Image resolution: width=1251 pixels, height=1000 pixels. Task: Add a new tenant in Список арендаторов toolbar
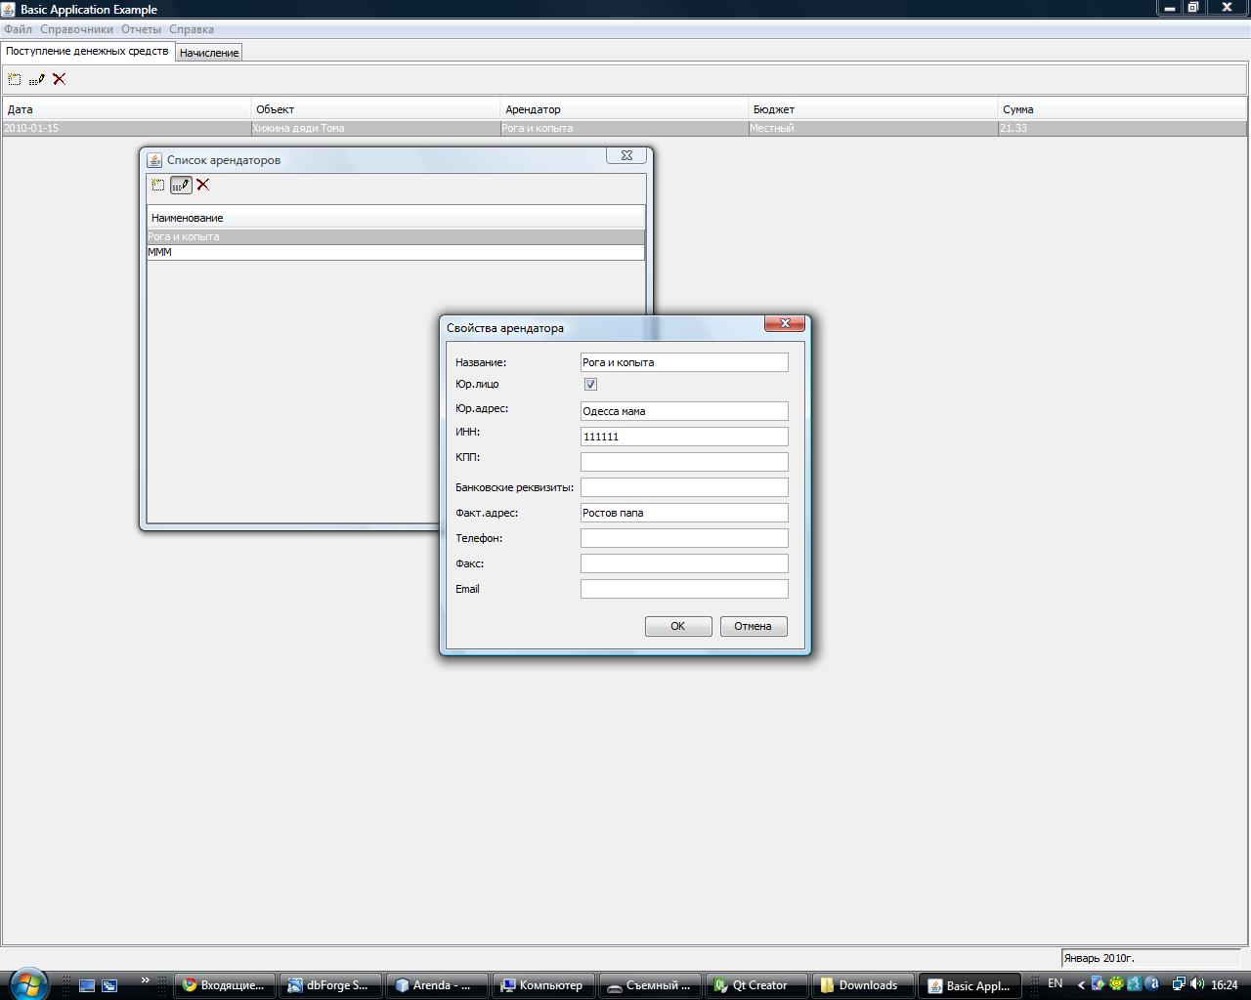click(158, 185)
